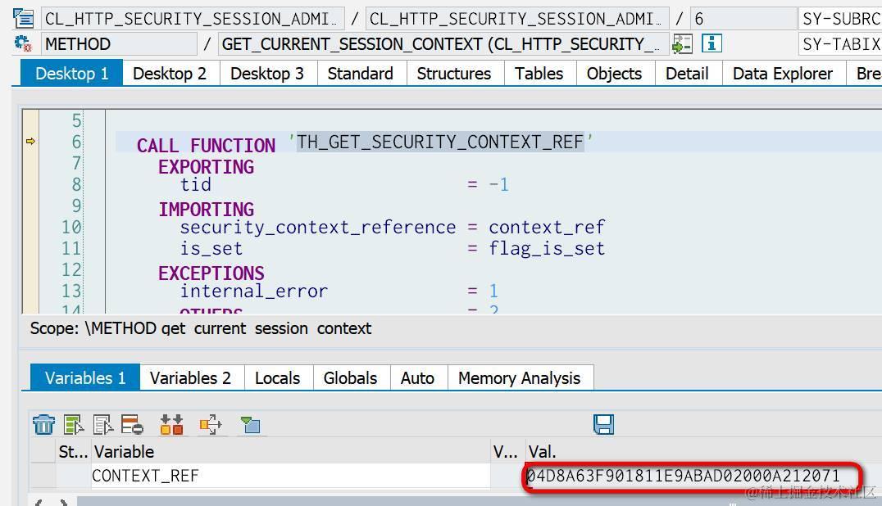The width and height of the screenshot is (882, 506).
Task: Click the CONTEXT_REF variable cell
Action: 290,476
